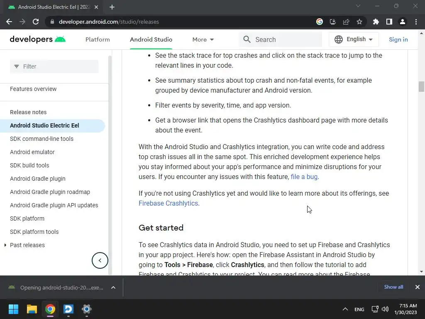Open Android Gradle plugin roadmap

pyautogui.click(x=50, y=192)
